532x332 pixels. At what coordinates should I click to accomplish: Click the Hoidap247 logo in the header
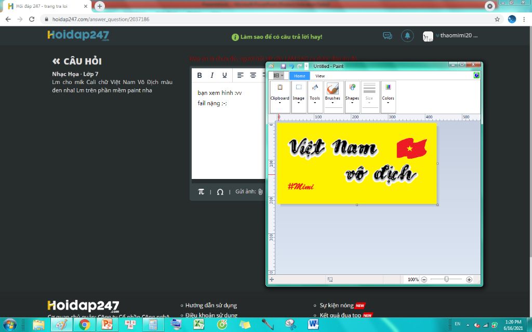coord(78,35)
